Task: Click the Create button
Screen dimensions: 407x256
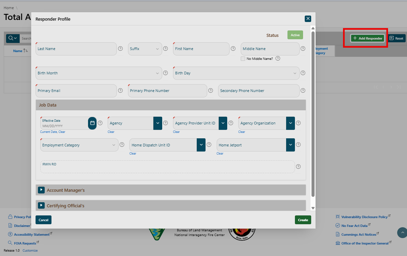Action: [303, 220]
